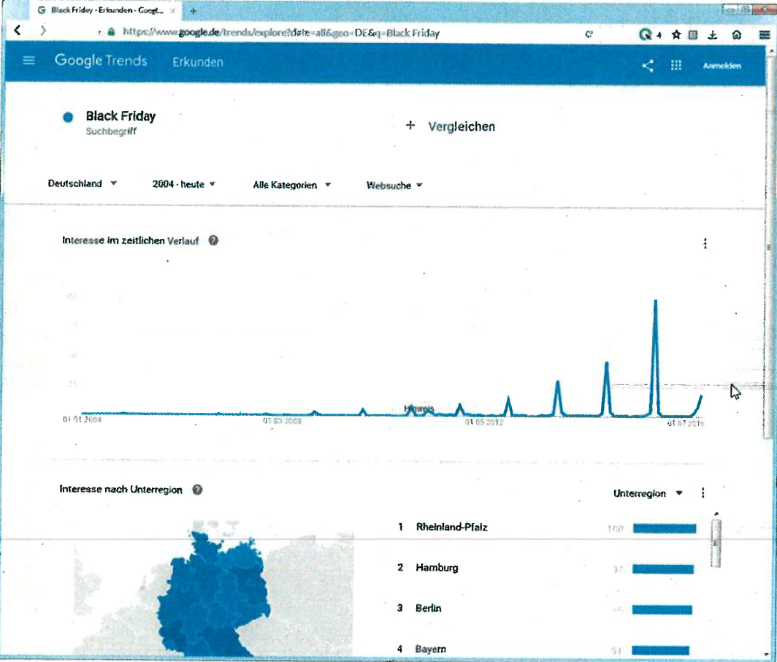Reload the page via refresh icon
This screenshot has width=777, height=662.
(589, 34)
